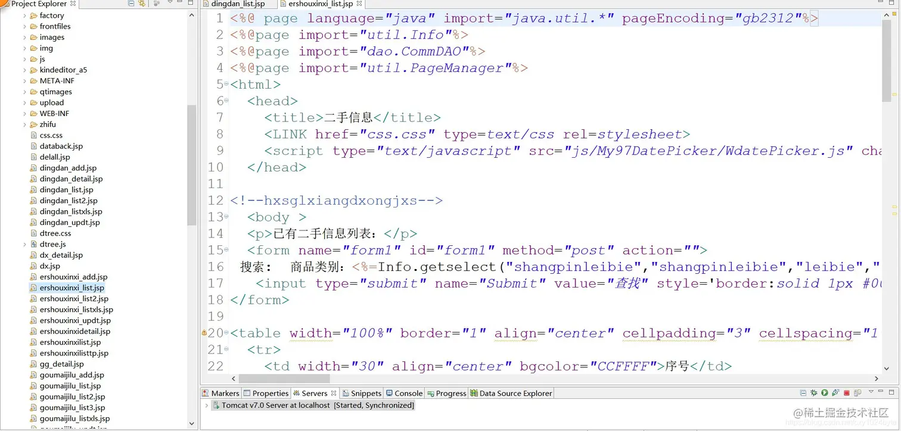The width and height of the screenshot is (901, 431).
Task: Expand the dtree.js node
Action: 25,244
